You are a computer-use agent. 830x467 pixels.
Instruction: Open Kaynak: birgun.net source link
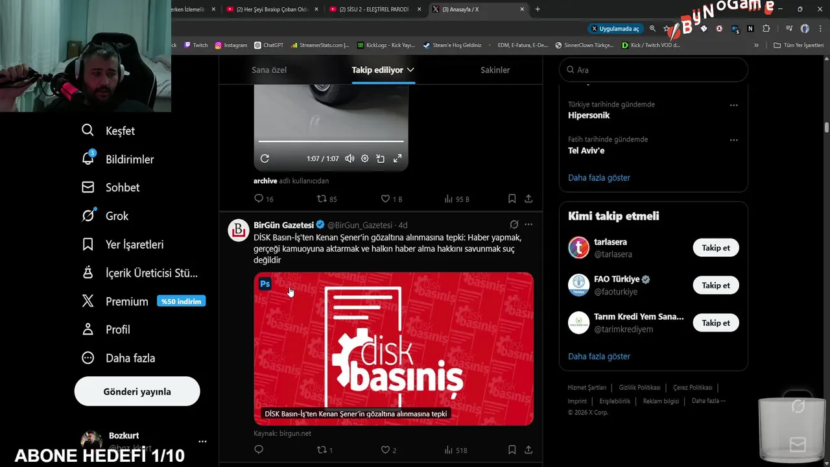282,433
